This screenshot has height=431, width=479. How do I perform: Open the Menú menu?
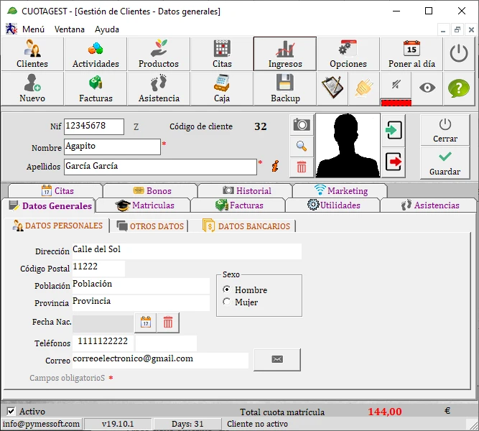[x=33, y=29]
